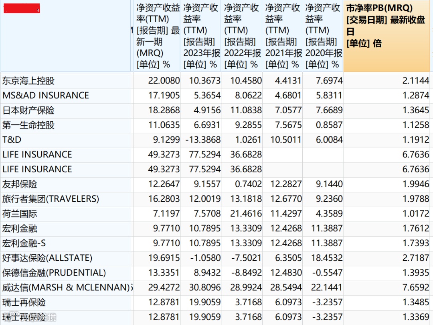Image resolution: width=433 pixels, height=325 pixels.
Task: Click PB value 1.7612 for 宏利金融
Action: (416, 229)
